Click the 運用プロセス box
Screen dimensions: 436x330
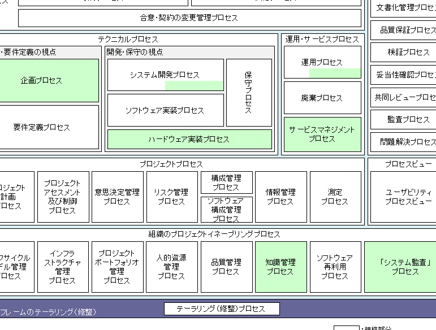pyautogui.click(x=322, y=62)
